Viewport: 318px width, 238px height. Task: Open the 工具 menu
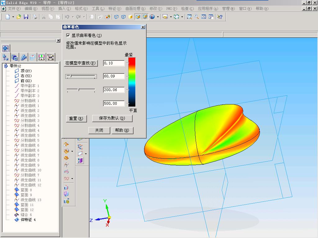pyautogui.click(x=98, y=9)
